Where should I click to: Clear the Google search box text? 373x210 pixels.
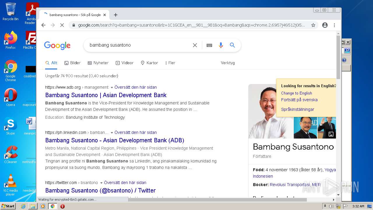(195, 45)
